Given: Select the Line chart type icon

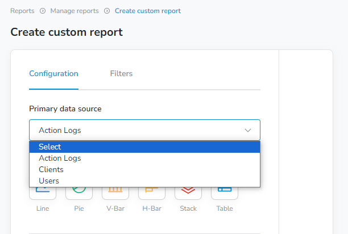Looking at the screenshot, I should (43, 193).
